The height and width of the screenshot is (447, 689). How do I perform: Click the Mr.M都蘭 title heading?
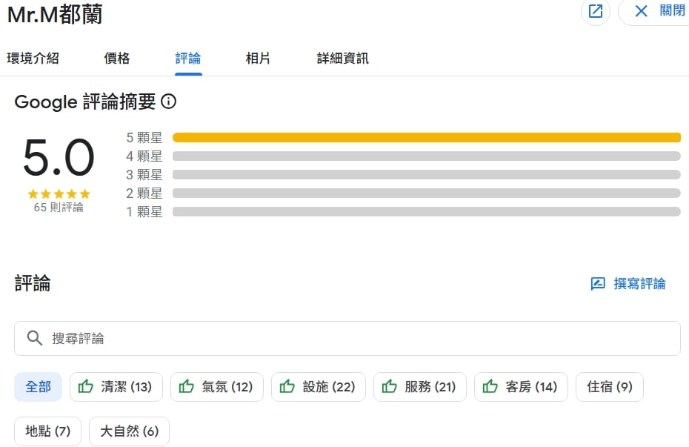pyautogui.click(x=55, y=13)
